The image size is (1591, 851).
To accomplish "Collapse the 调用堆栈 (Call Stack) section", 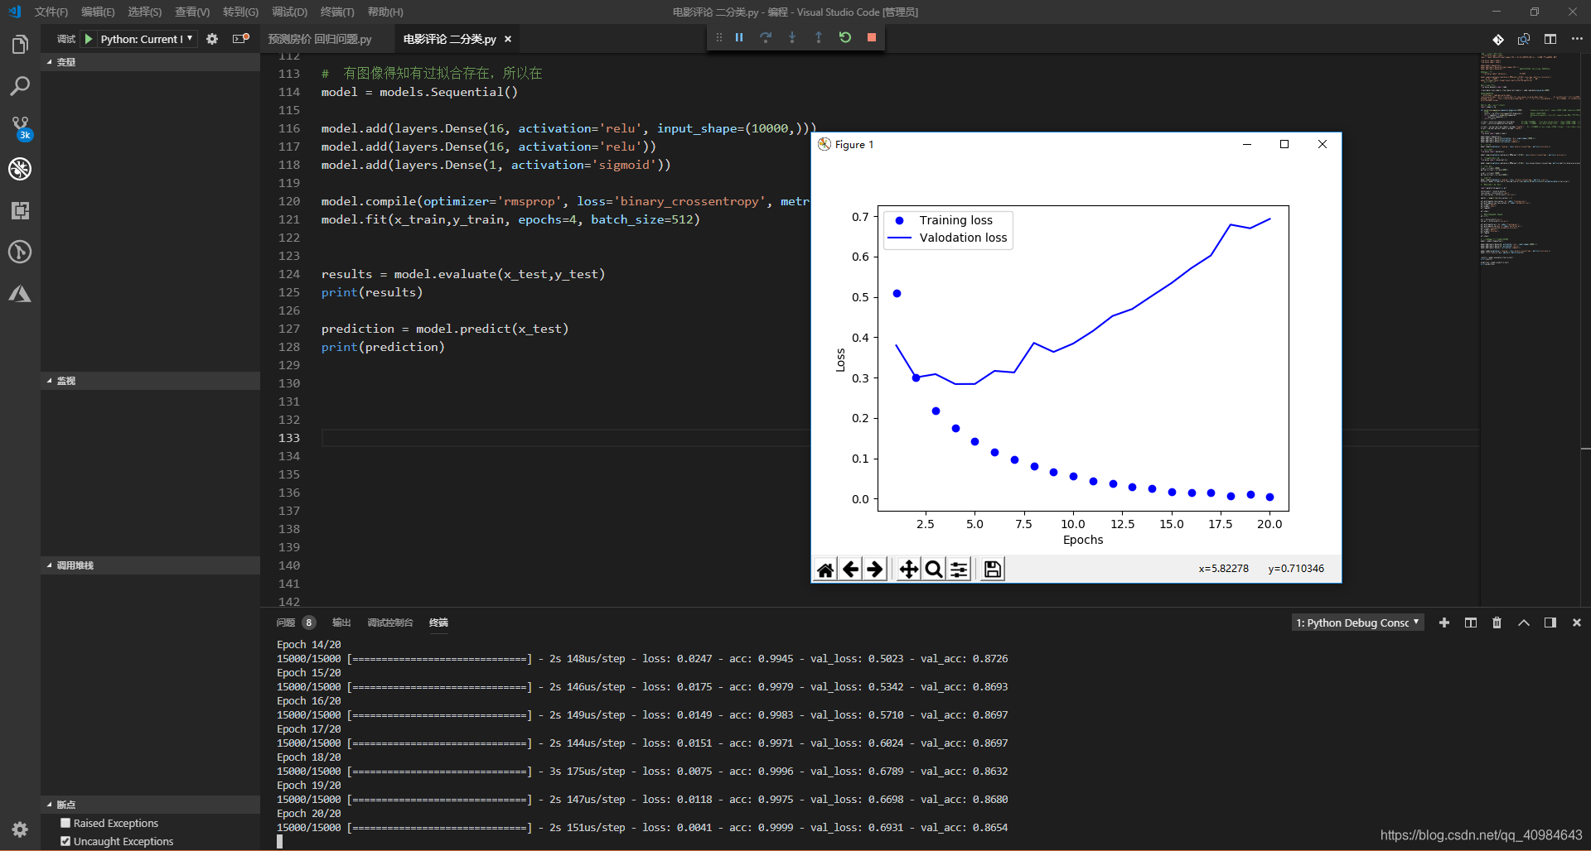I will click(x=150, y=565).
